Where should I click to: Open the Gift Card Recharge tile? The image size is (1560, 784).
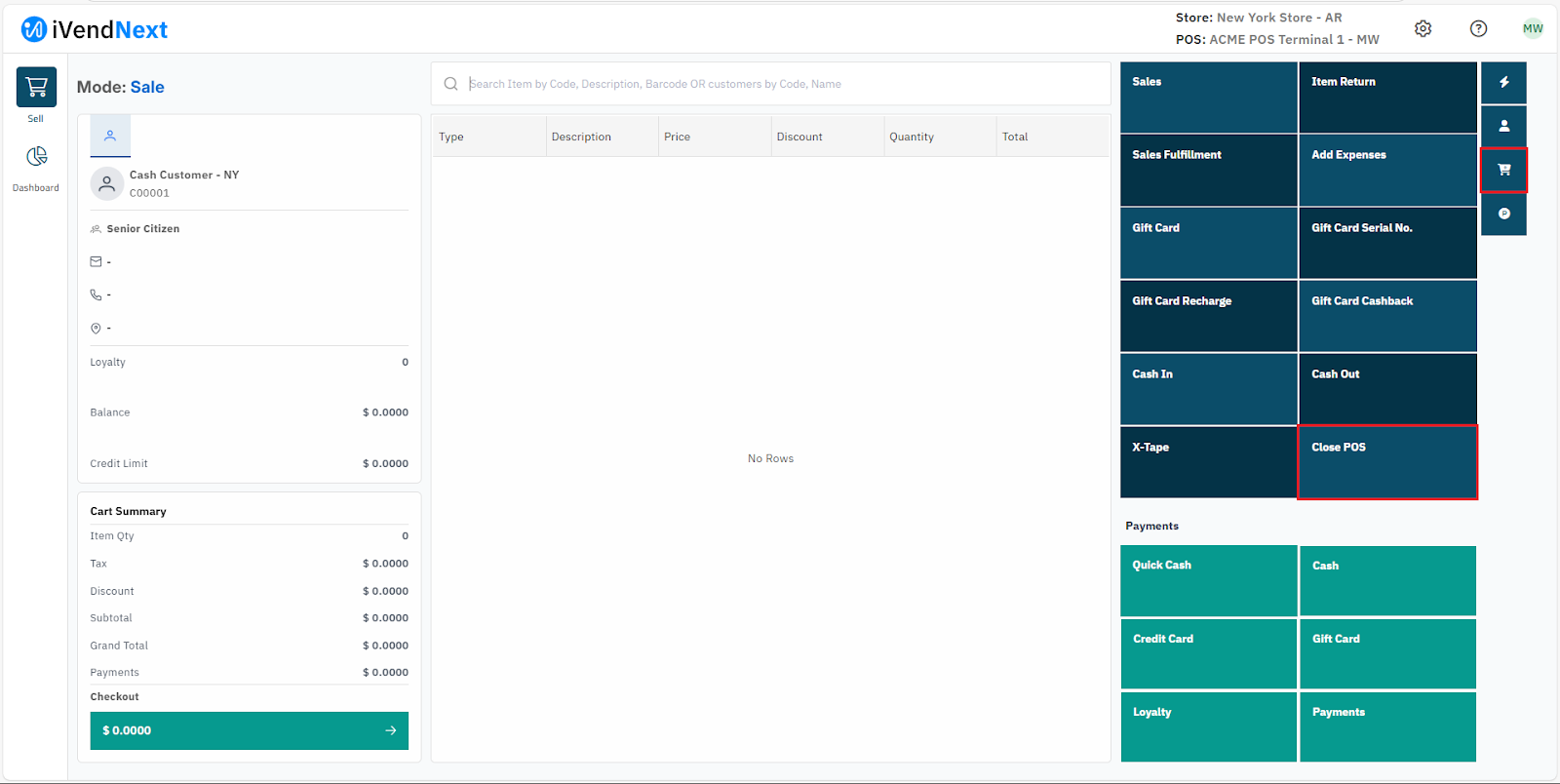click(1209, 317)
